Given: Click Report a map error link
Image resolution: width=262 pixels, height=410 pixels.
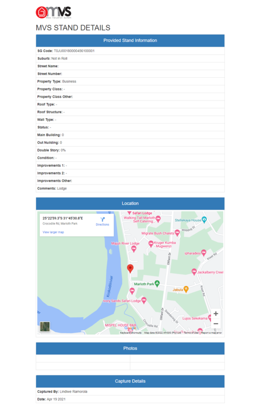Looking at the screenshot, I should click(x=211, y=333).
